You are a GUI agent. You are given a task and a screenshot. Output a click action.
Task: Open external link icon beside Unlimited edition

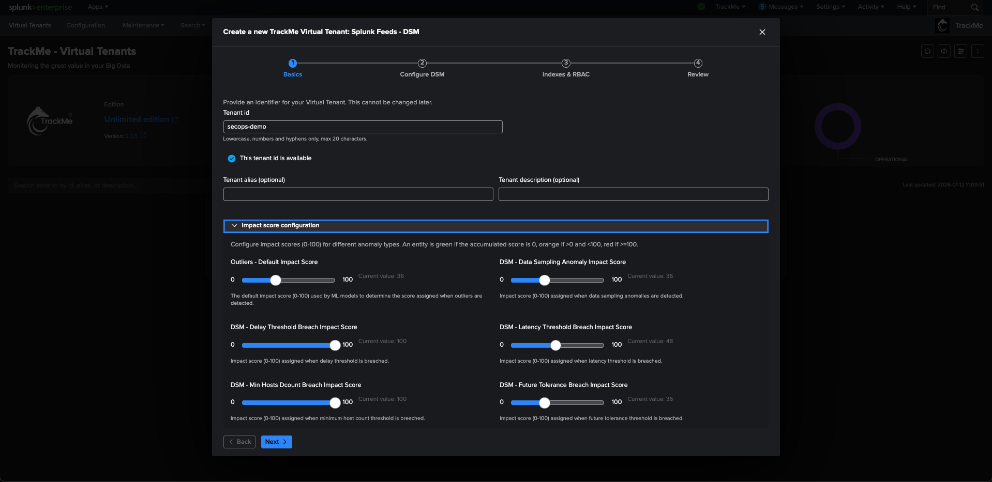(x=175, y=120)
